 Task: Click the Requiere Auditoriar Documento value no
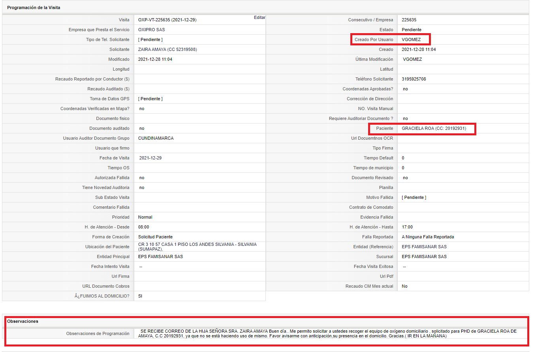(x=405, y=118)
